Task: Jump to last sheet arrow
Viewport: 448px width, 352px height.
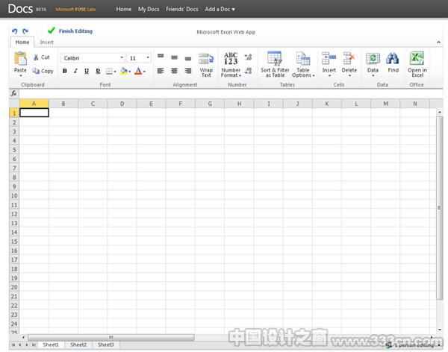Action: (34, 345)
